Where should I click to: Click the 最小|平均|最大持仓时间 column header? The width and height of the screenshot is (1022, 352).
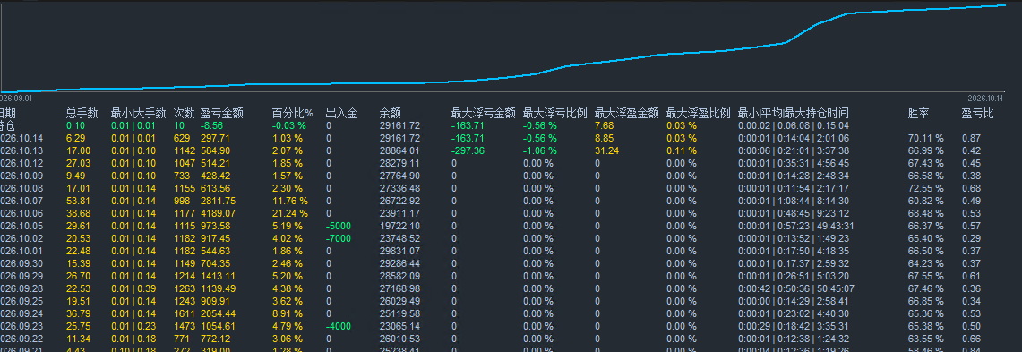[x=794, y=114]
